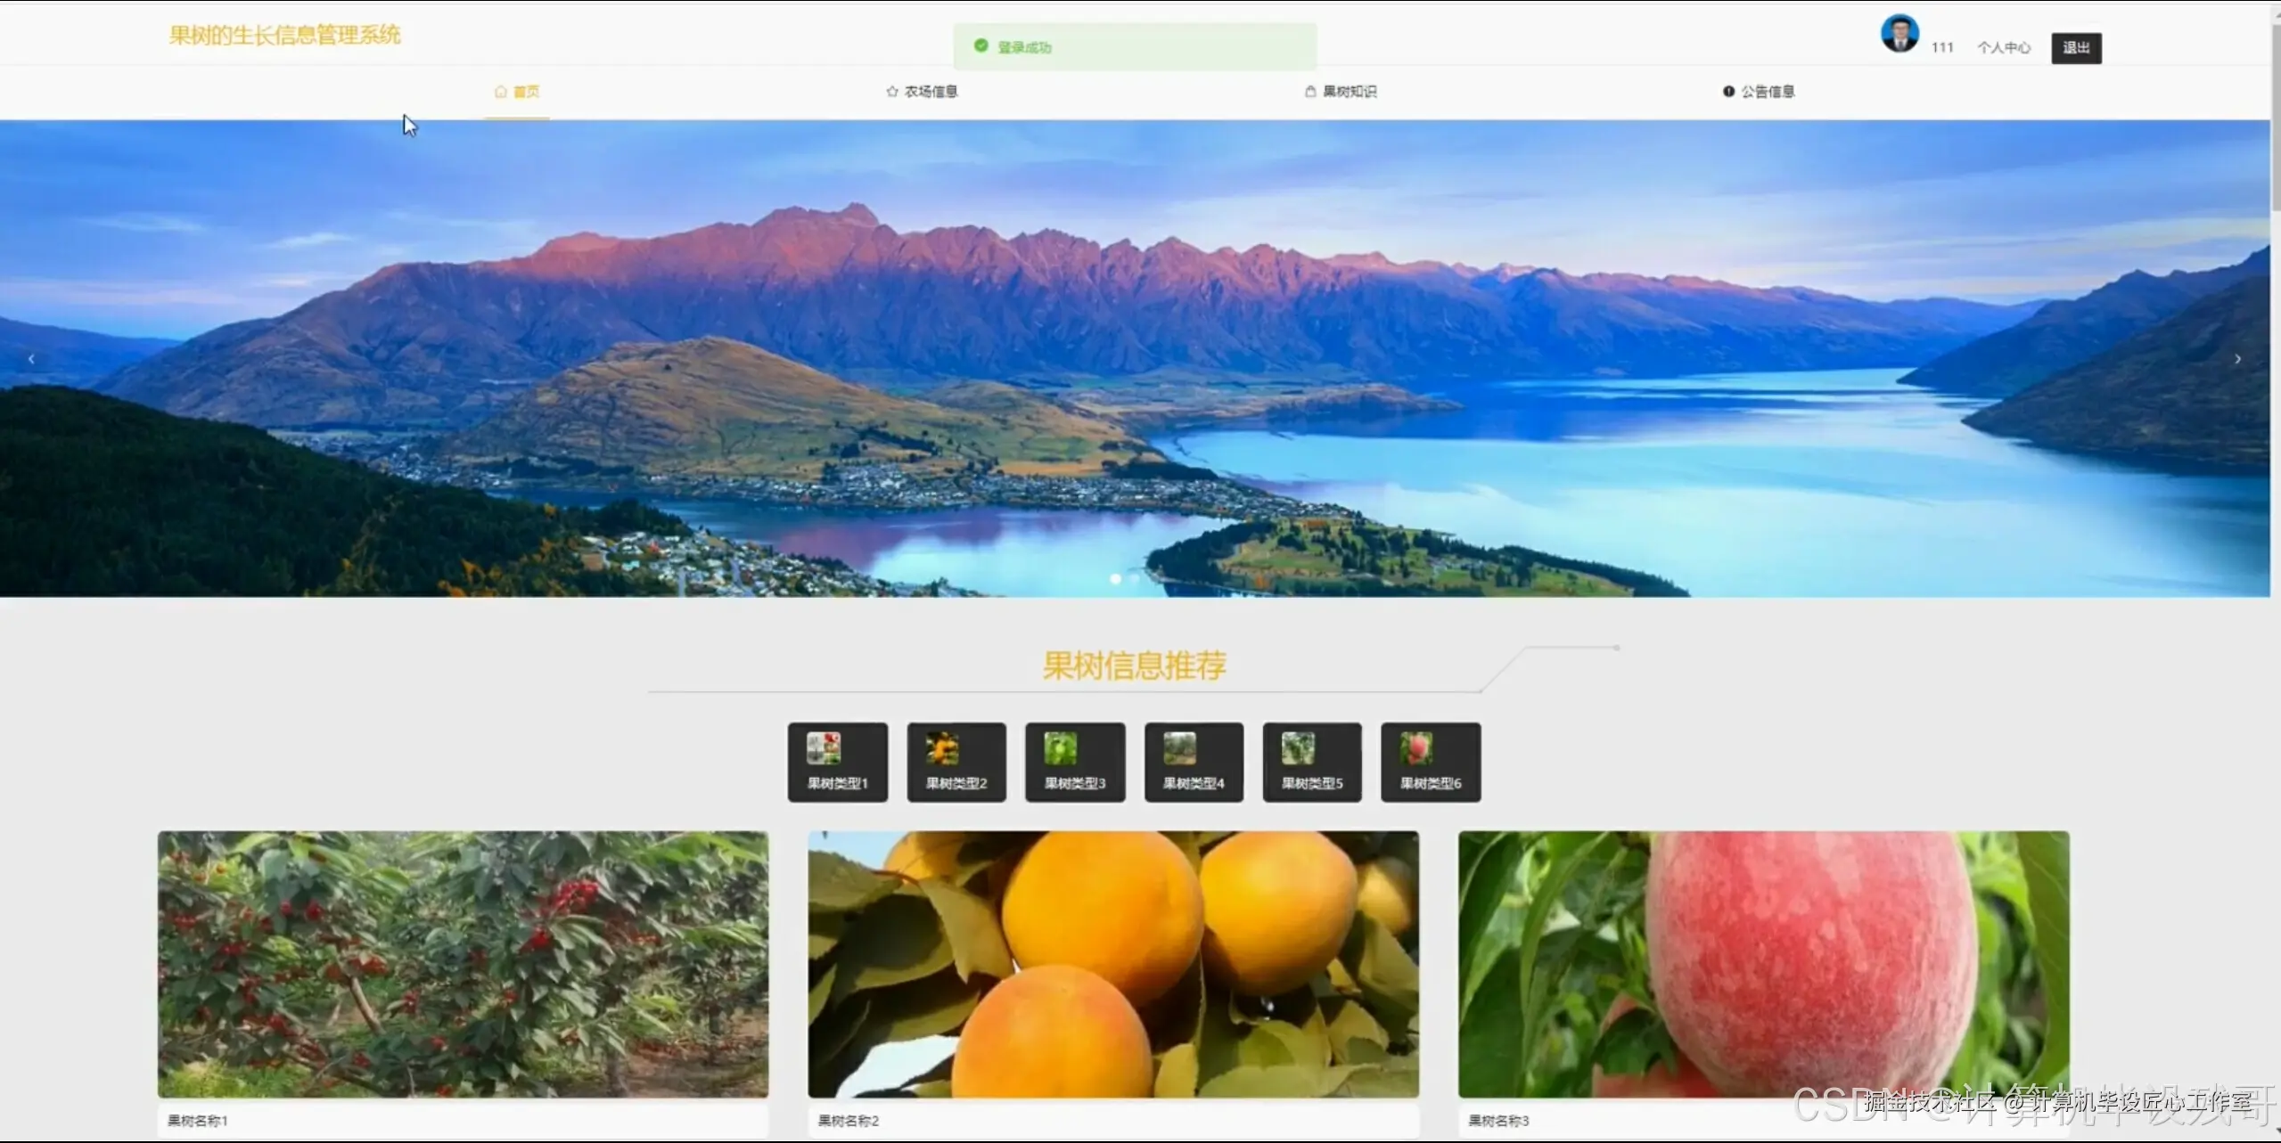This screenshot has width=2281, height=1143.
Task: Click the green login-success check icon
Action: [981, 46]
